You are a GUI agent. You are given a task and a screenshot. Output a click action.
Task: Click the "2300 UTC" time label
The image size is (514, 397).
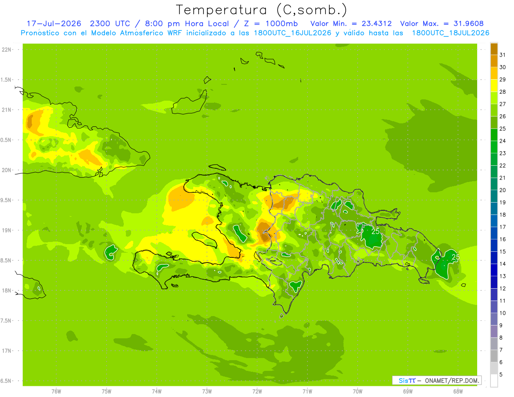[110, 24]
